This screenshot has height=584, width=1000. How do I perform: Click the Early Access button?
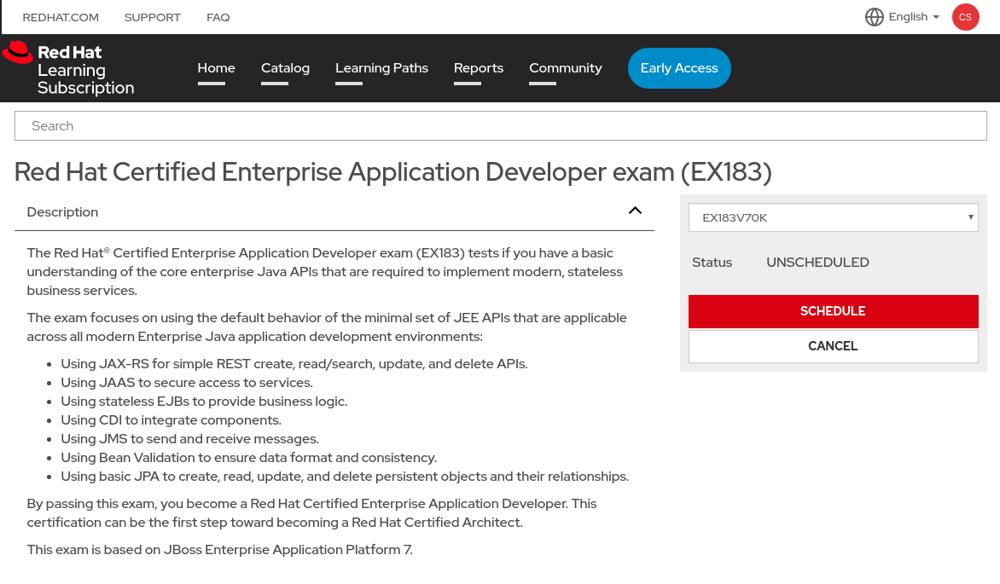[679, 68]
